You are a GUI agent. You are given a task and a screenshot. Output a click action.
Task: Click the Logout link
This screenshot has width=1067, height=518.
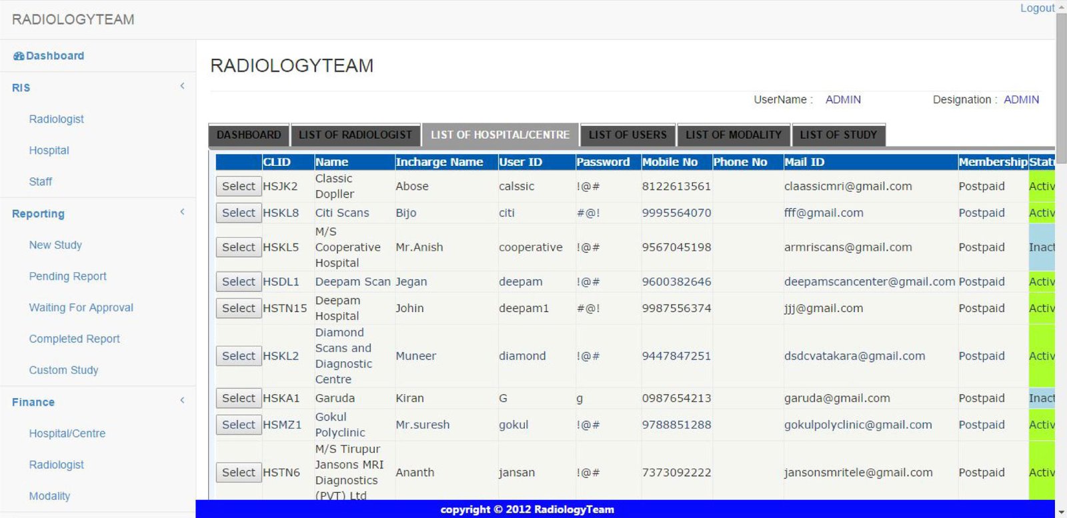pos(1037,8)
